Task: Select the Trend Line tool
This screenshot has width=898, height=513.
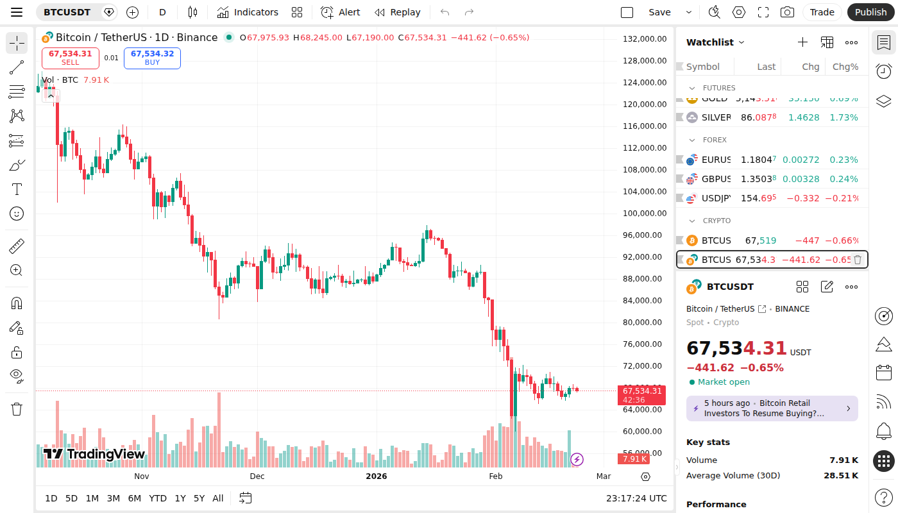Action: 16,67
